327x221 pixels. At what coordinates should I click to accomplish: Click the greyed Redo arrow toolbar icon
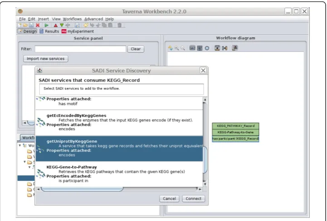pos(92,25)
